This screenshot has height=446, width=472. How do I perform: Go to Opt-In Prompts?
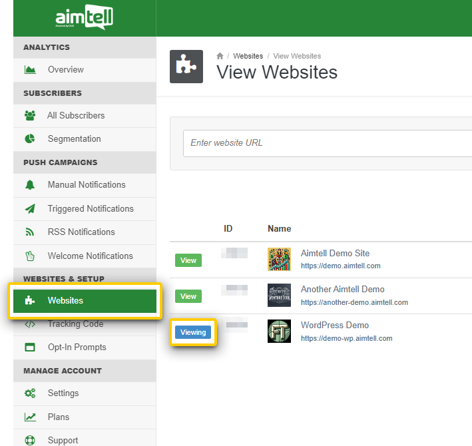pos(77,347)
